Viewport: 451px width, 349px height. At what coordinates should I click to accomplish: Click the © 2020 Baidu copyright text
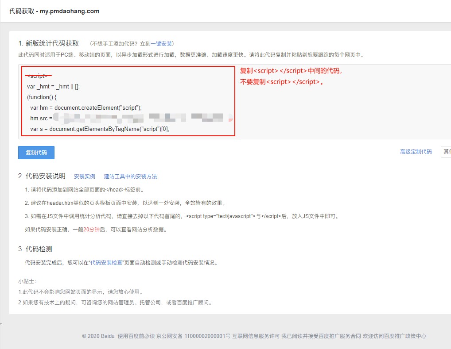pyautogui.click(x=98, y=336)
